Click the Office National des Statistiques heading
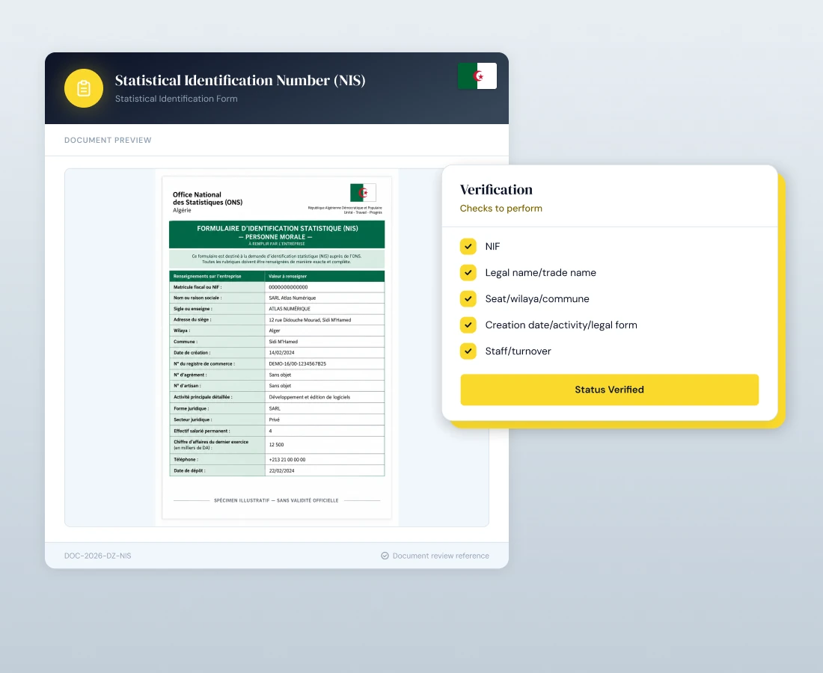Screen dimensions: 823x673 pos(207,198)
